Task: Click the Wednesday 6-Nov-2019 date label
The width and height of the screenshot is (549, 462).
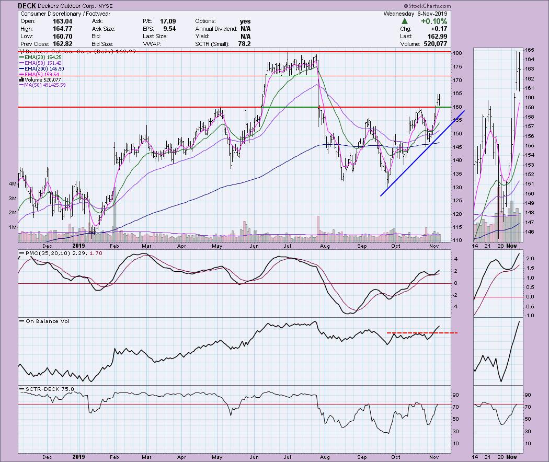Action: pyautogui.click(x=415, y=14)
